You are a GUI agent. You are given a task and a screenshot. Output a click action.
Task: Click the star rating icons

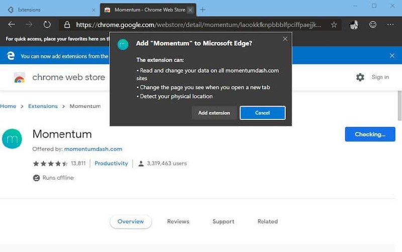(50, 163)
